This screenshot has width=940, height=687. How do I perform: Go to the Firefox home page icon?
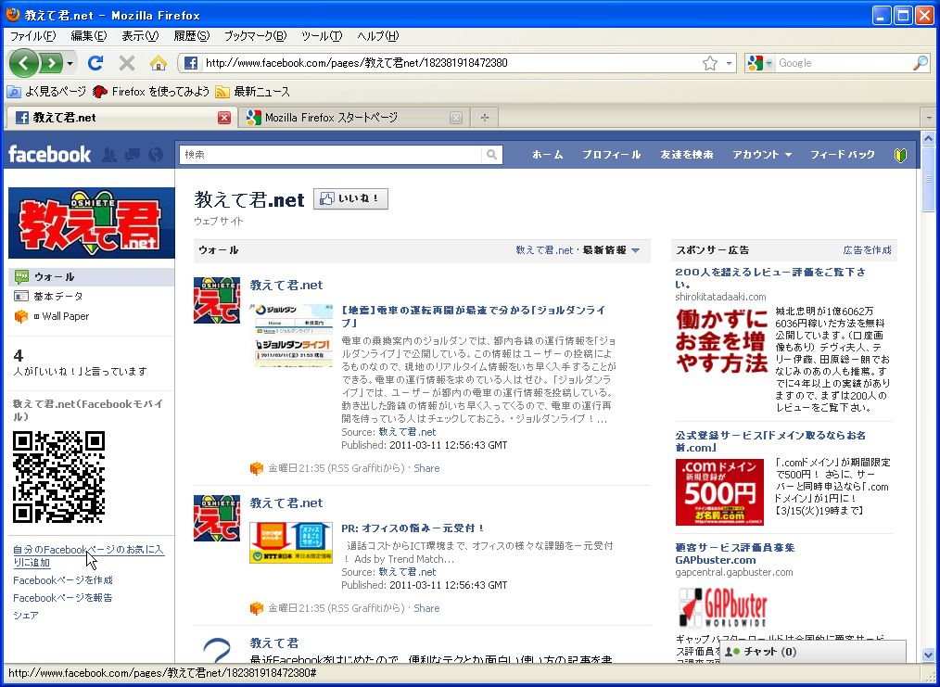159,63
